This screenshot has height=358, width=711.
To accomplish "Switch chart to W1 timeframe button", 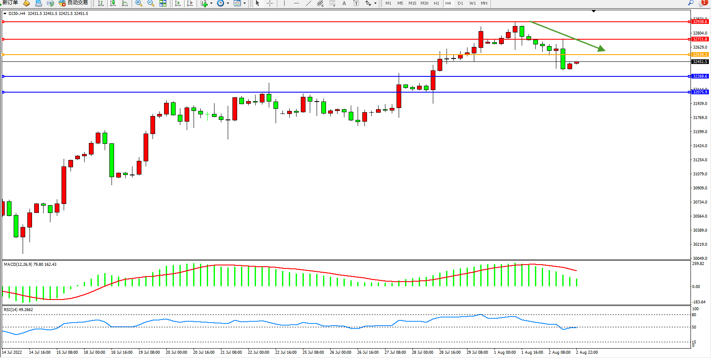I will point(472,3).
